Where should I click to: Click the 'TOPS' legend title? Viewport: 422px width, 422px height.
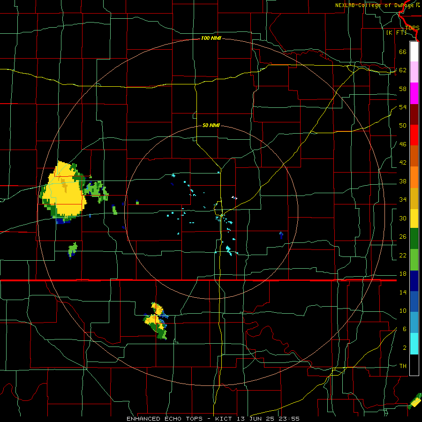(412, 28)
